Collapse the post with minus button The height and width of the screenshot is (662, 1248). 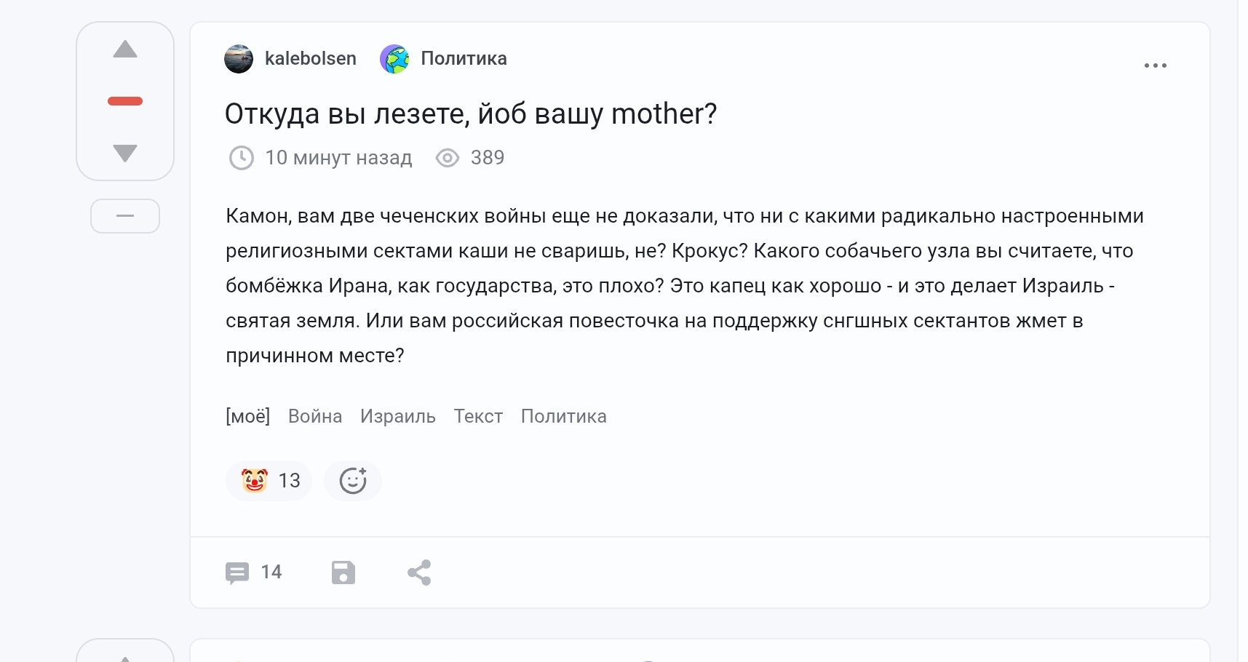pos(125,216)
